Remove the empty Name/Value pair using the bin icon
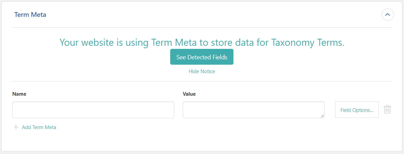Screen dimensions: 404x154 pyautogui.click(x=388, y=110)
